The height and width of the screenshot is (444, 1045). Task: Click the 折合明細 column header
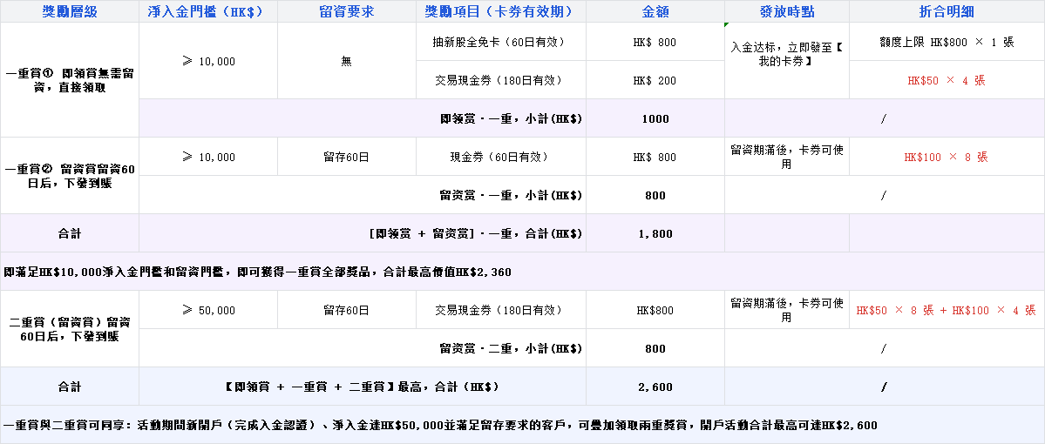(947, 11)
